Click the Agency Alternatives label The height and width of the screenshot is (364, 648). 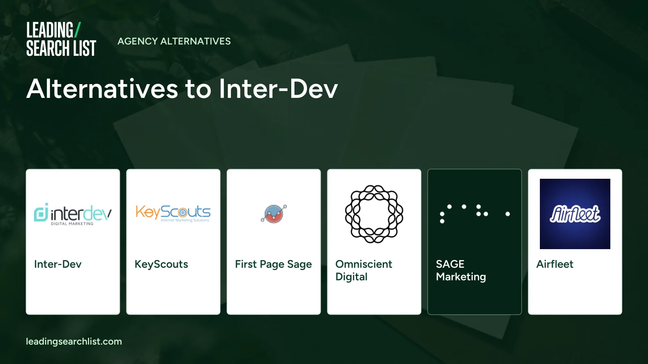174,41
